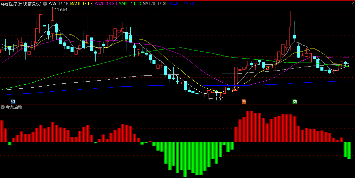Click the 减 reduction marker icon

295,101
